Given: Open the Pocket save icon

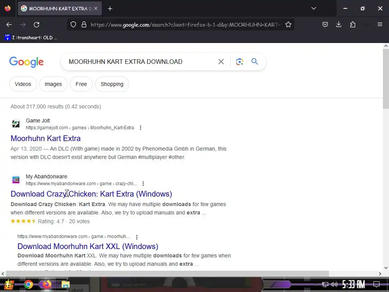Looking at the screenshot, I should point(325,24).
